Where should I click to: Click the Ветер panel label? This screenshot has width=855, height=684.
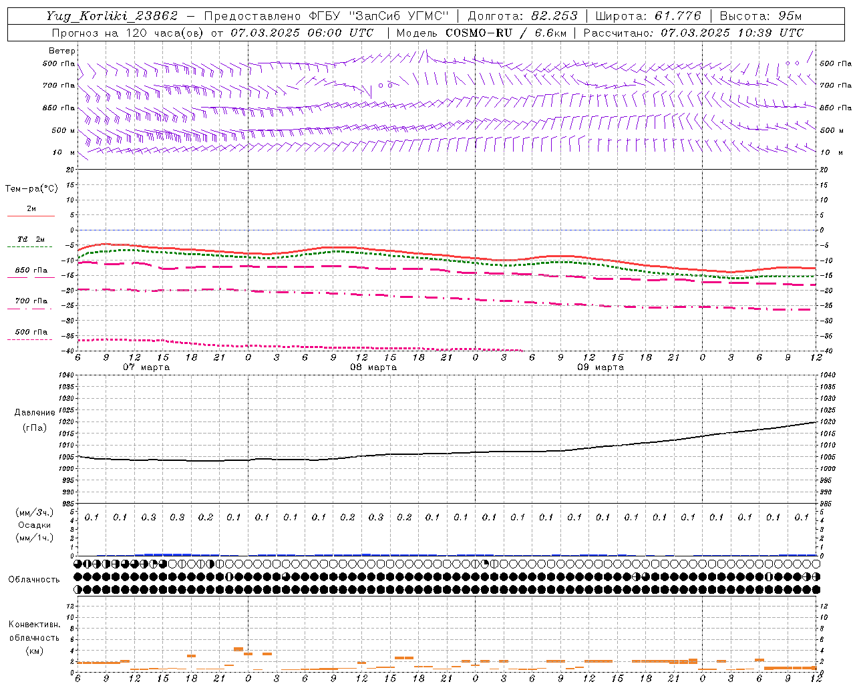(x=62, y=51)
